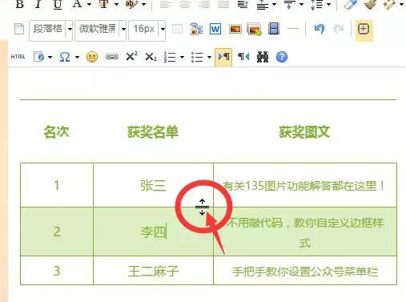Toggle subscript formatting
The image size is (406, 302).
(x=151, y=57)
